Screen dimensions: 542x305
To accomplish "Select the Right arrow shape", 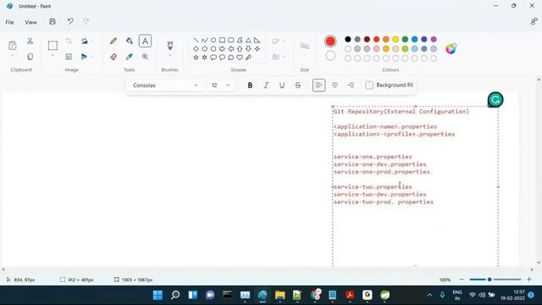I will point(222,49).
